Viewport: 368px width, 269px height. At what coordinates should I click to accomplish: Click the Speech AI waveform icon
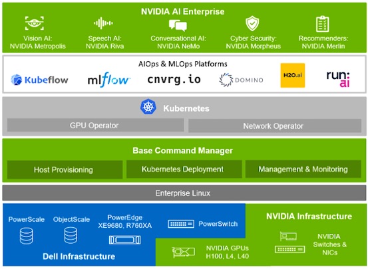103,23
